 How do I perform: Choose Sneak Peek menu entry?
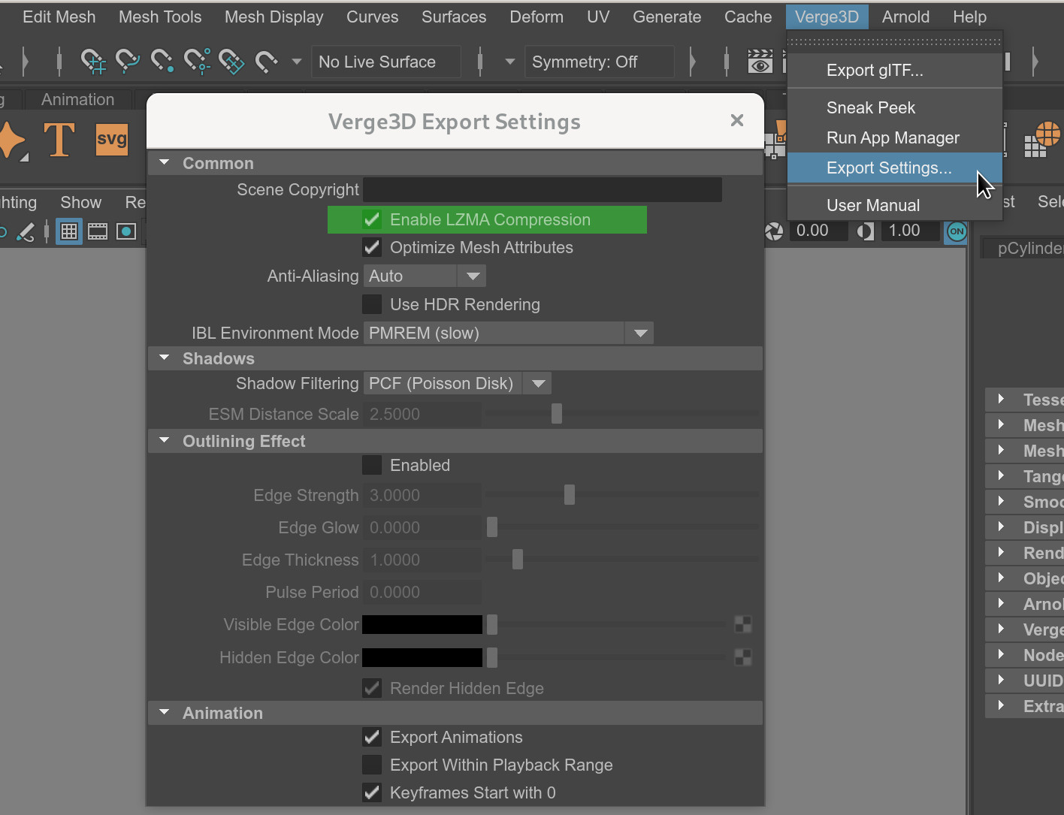tap(895, 107)
